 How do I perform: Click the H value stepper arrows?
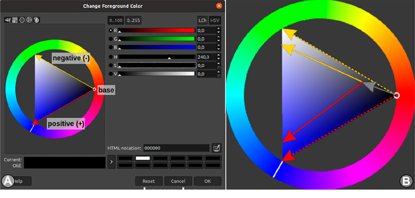point(218,57)
